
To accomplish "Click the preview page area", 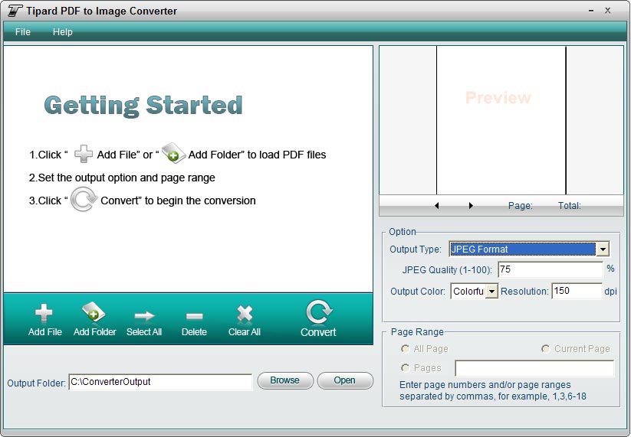I will point(501,120).
